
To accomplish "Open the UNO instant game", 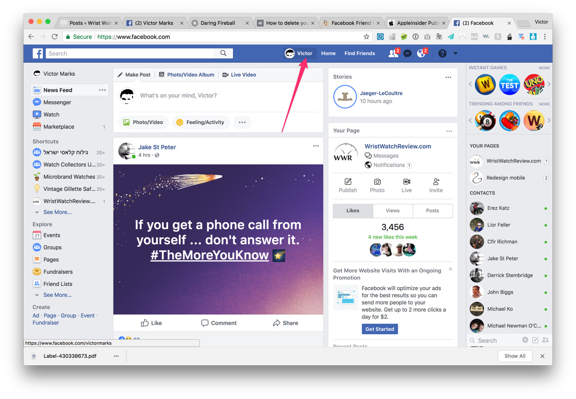I will [534, 84].
